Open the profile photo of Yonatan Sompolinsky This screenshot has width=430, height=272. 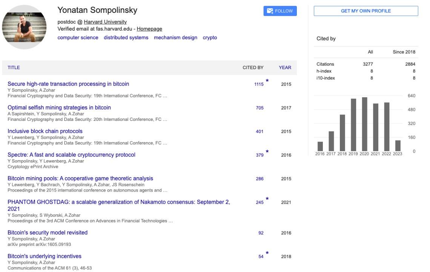click(x=24, y=27)
